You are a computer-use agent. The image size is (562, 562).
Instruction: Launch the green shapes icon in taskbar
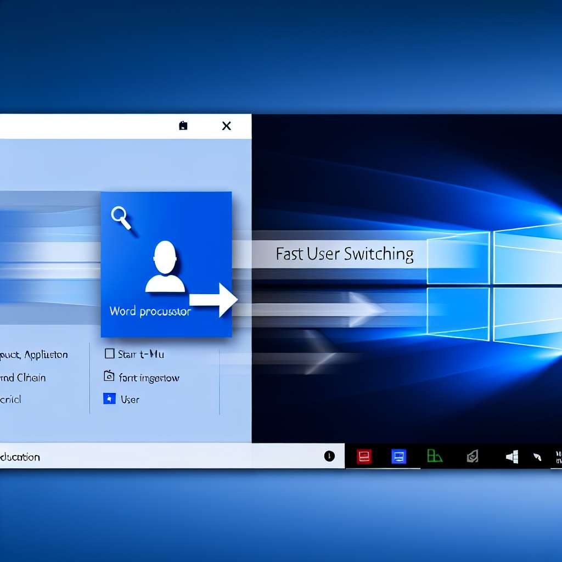pos(434,456)
